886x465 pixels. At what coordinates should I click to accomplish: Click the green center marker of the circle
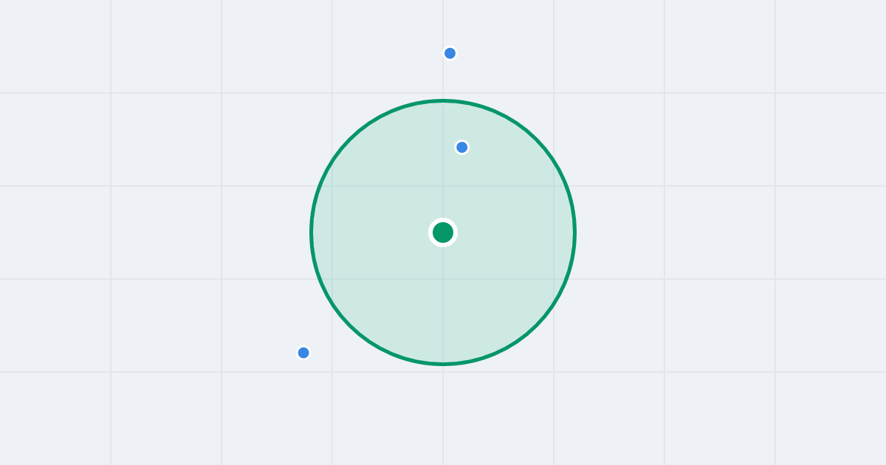[443, 232]
